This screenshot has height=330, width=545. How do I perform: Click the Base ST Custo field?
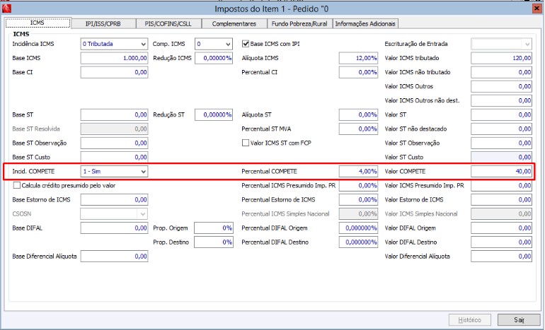coord(114,157)
